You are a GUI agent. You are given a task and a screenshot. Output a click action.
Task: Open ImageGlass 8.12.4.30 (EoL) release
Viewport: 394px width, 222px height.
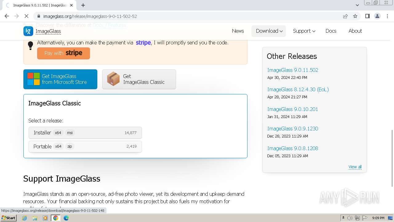pyautogui.click(x=298, y=89)
